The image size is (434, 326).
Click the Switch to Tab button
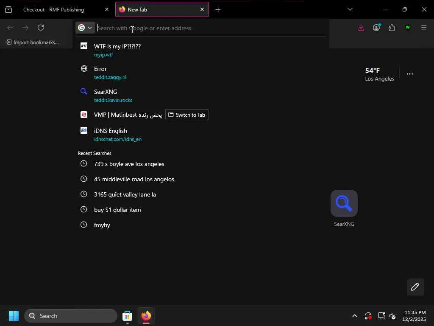[187, 115]
